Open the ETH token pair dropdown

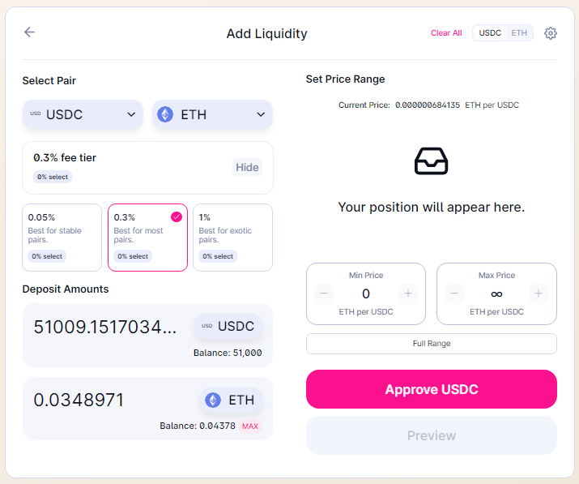pyautogui.click(x=212, y=114)
